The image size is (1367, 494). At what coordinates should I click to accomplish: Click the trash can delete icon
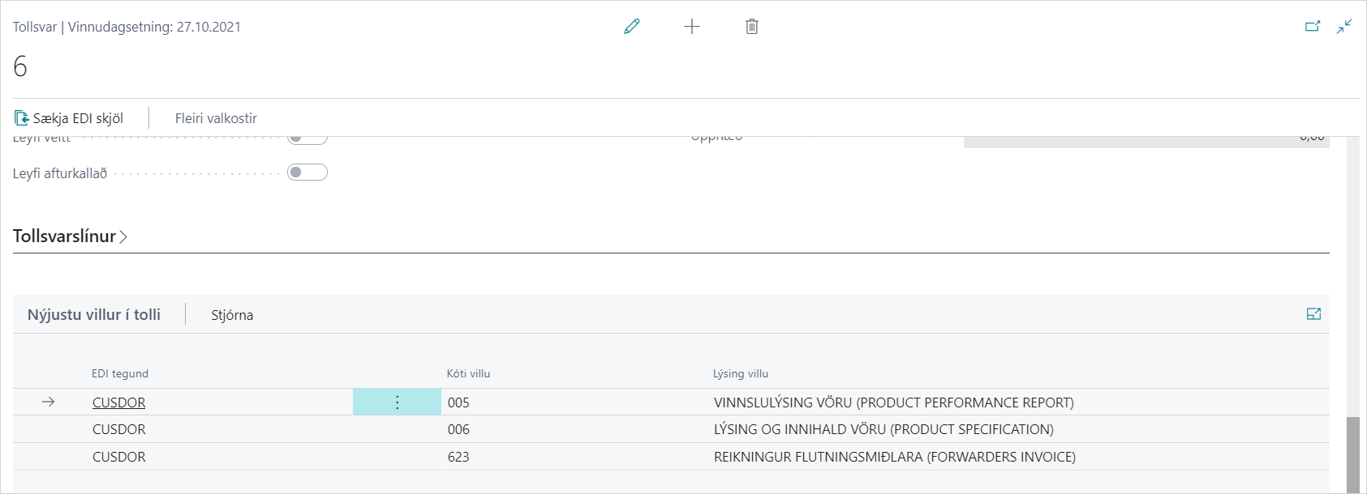point(752,27)
